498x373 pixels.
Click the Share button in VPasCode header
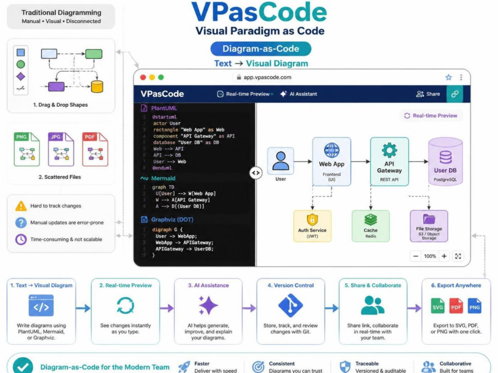(x=428, y=94)
